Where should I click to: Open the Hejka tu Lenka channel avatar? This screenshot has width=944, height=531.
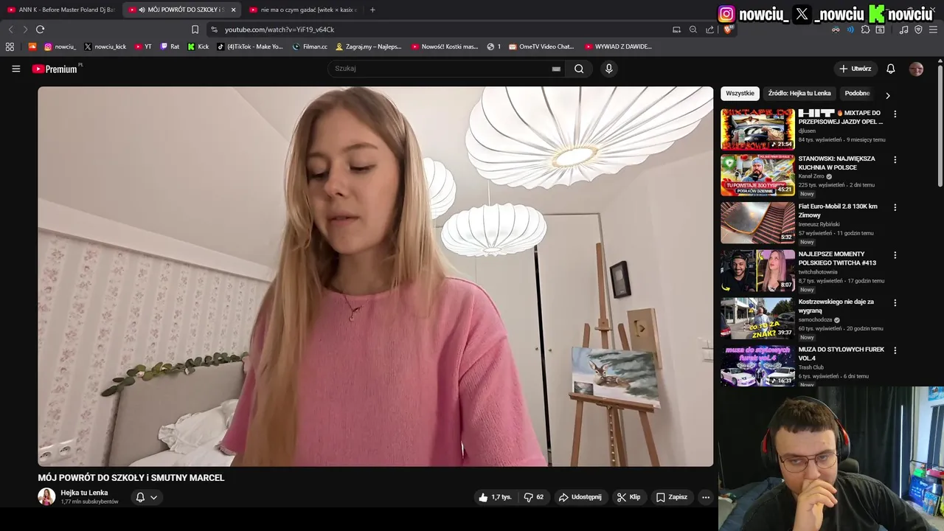click(x=46, y=496)
